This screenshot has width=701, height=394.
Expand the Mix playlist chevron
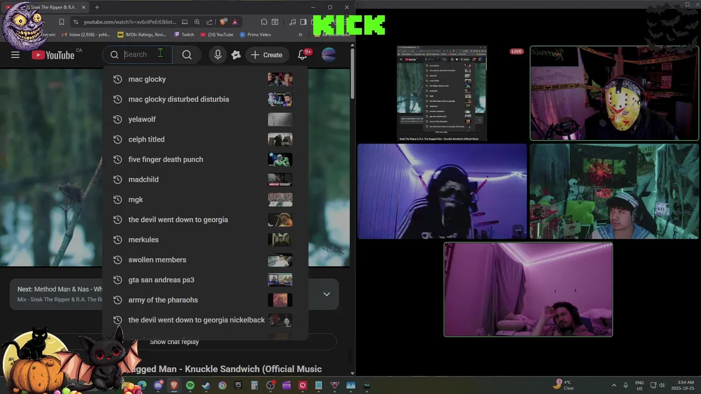pyautogui.click(x=326, y=294)
